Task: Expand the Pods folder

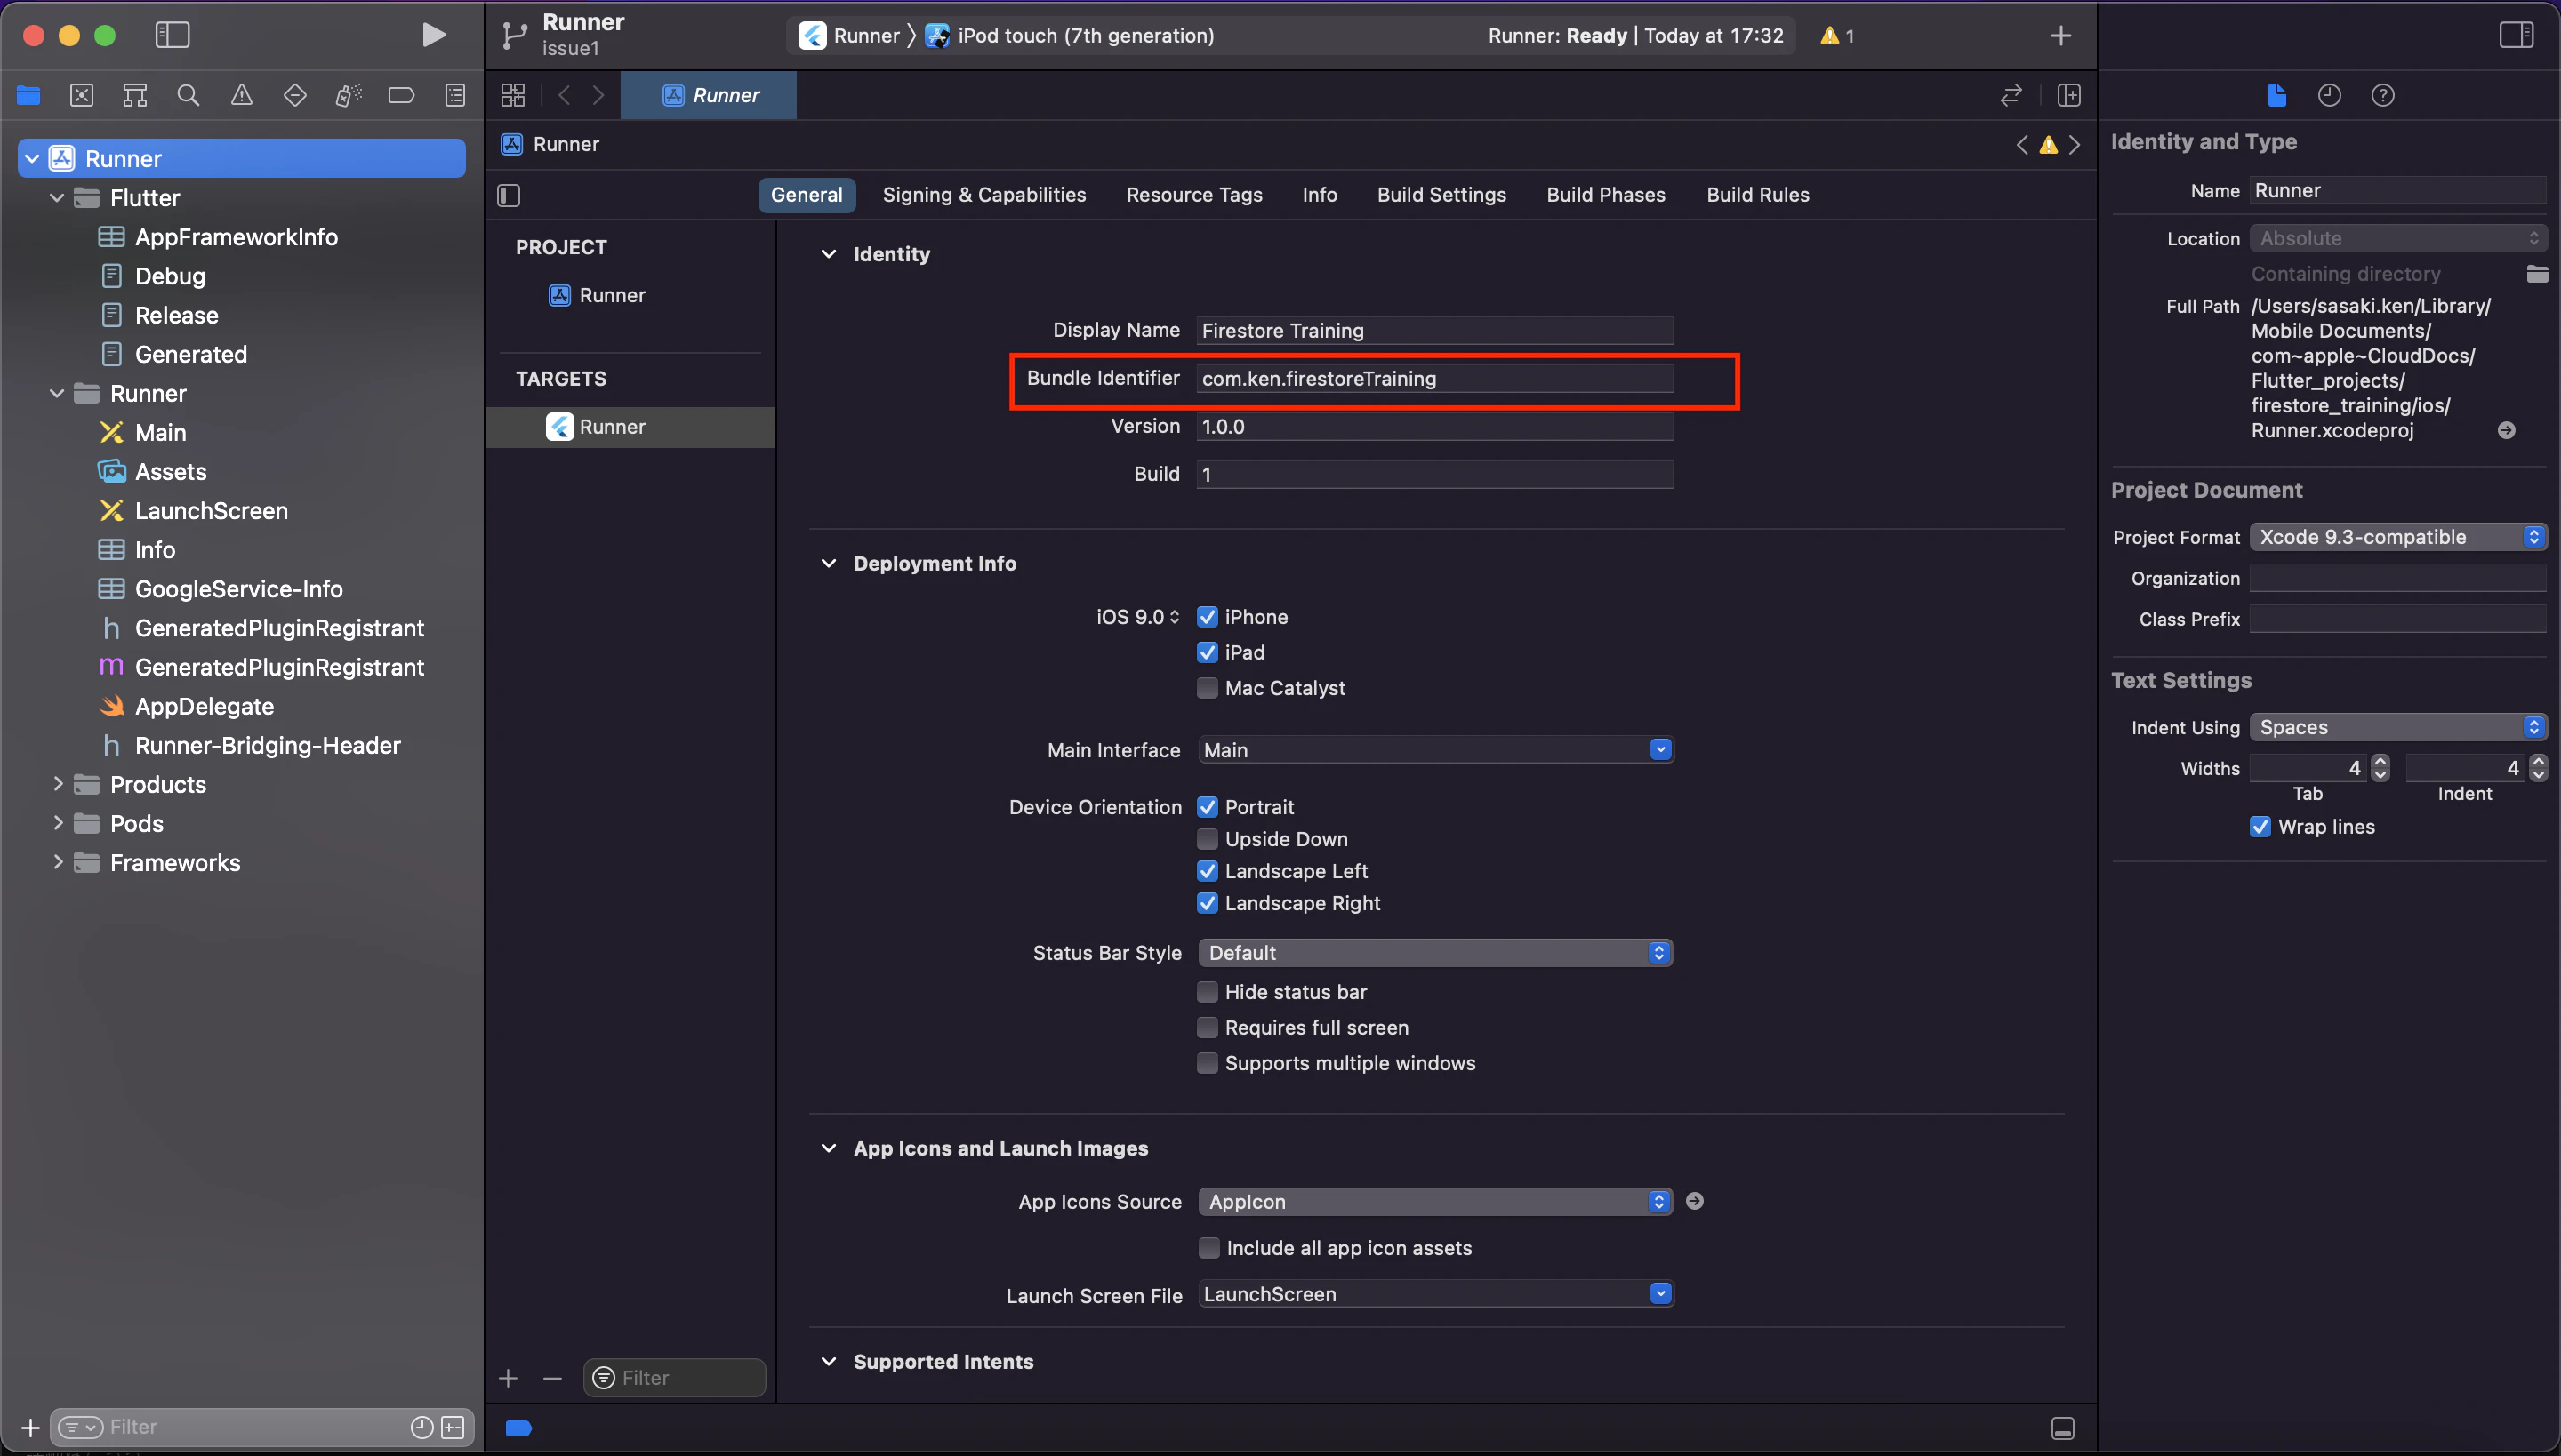Action: coord(58,823)
